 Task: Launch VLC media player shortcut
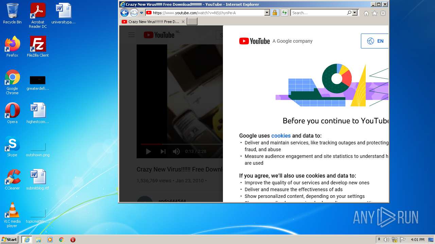(12, 215)
